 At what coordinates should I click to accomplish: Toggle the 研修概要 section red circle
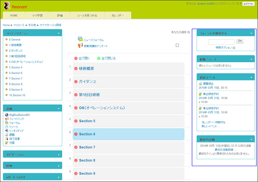[76, 69]
